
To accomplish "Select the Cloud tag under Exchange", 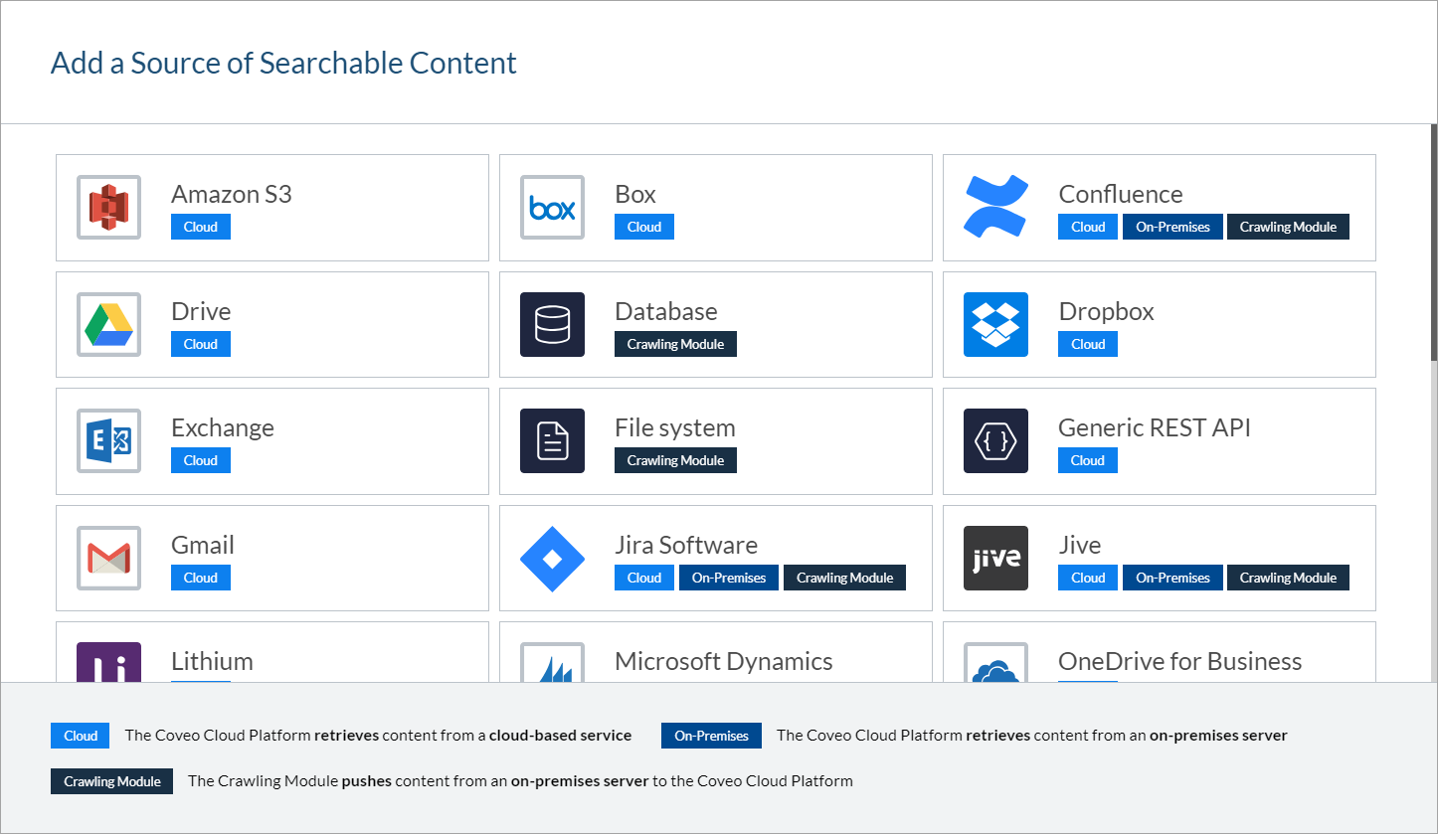I will (x=201, y=460).
